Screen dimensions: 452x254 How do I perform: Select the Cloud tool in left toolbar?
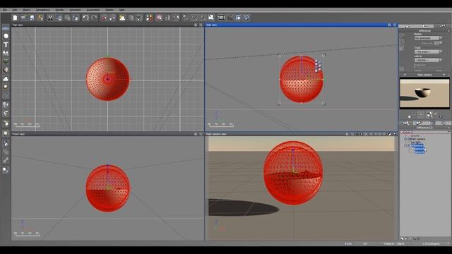[6, 78]
